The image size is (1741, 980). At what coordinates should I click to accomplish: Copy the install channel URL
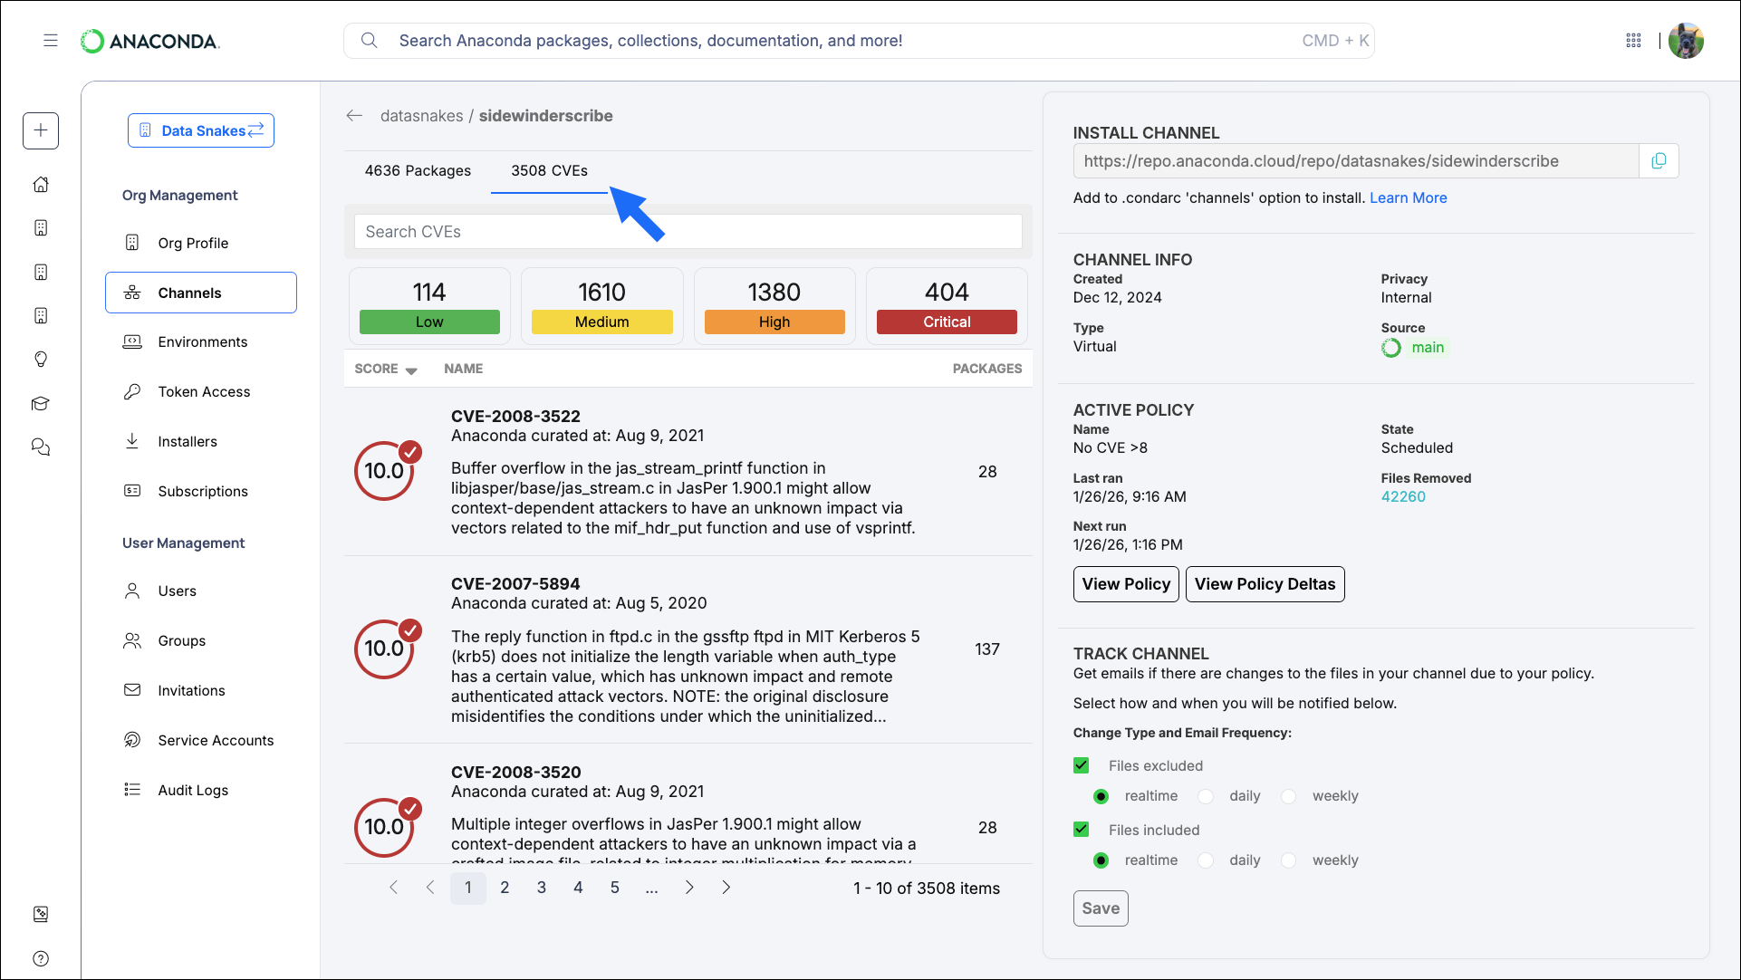click(x=1659, y=161)
